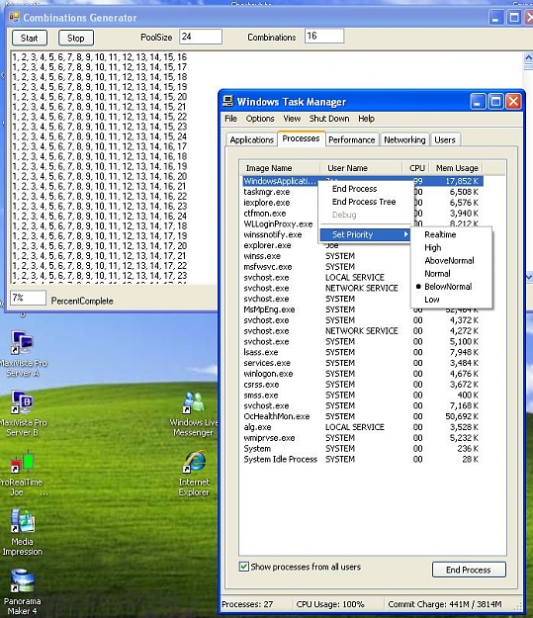Viewport: 533px width, 618px height.
Task: Close the Windows Task Manager window
Action: pyautogui.click(x=513, y=102)
